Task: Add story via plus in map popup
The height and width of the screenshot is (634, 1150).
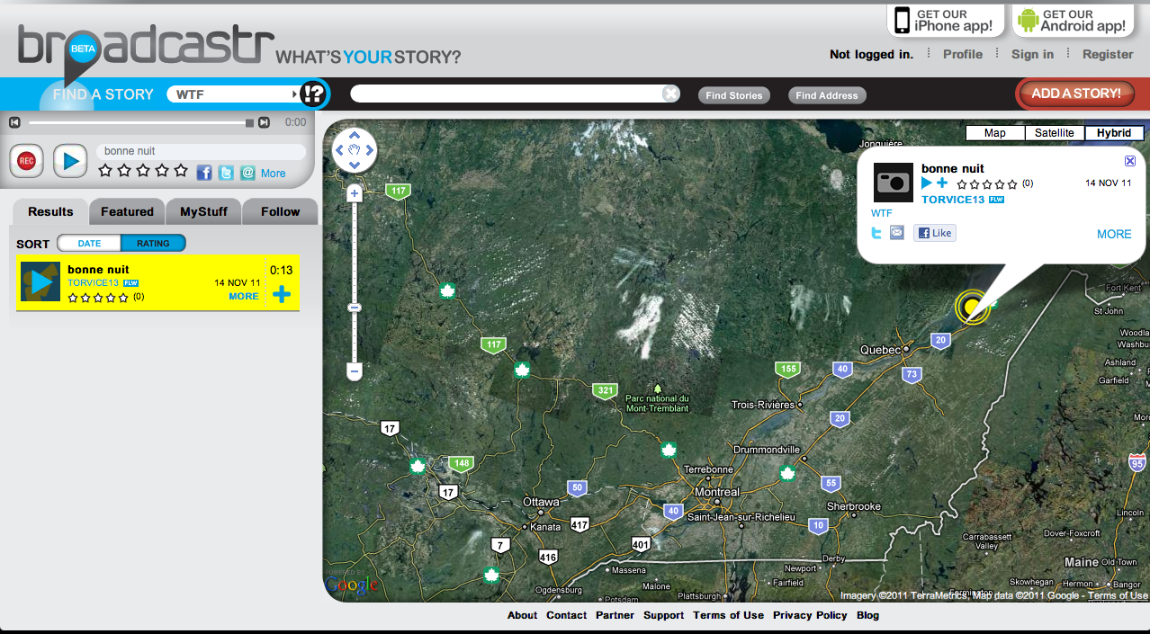Action: coord(942,183)
